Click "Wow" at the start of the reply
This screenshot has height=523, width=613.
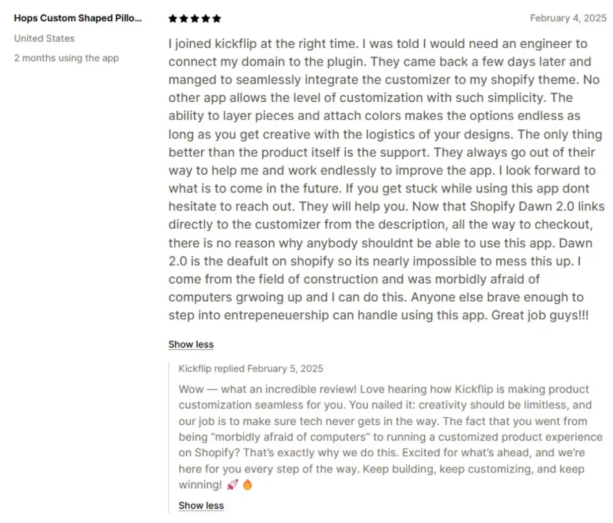click(191, 389)
